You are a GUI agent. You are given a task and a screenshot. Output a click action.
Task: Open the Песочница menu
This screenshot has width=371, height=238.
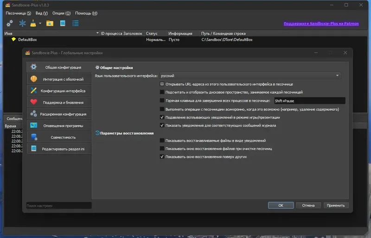(x=19, y=13)
